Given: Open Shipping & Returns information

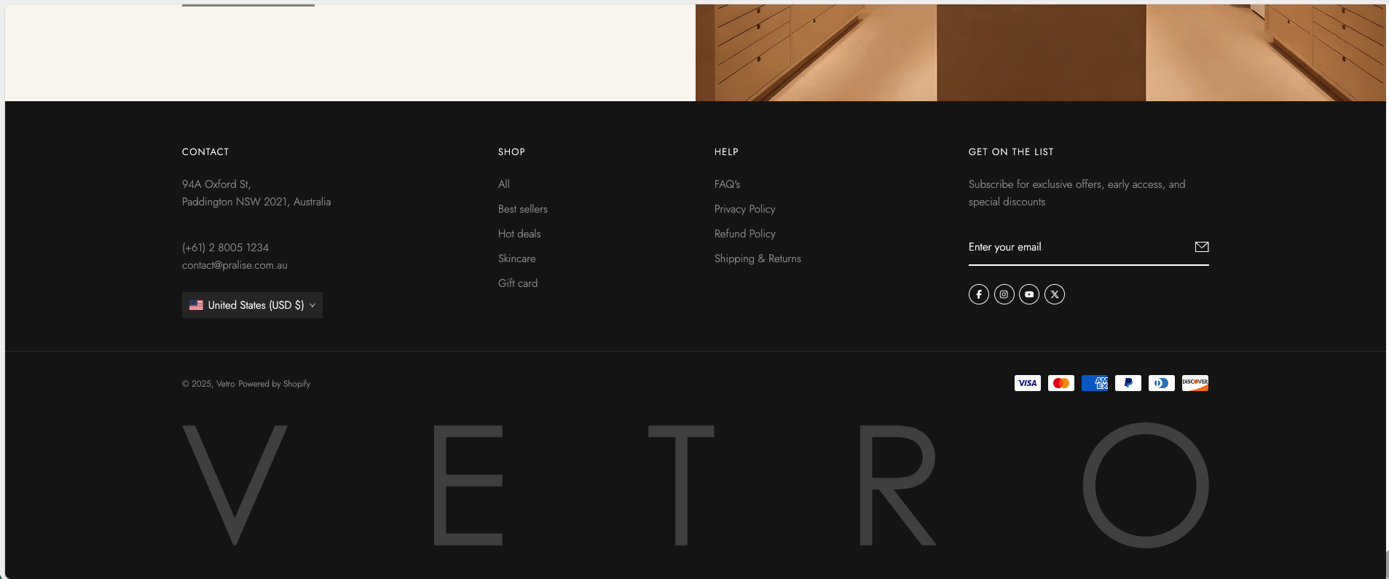Looking at the screenshot, I should point(757,259).
